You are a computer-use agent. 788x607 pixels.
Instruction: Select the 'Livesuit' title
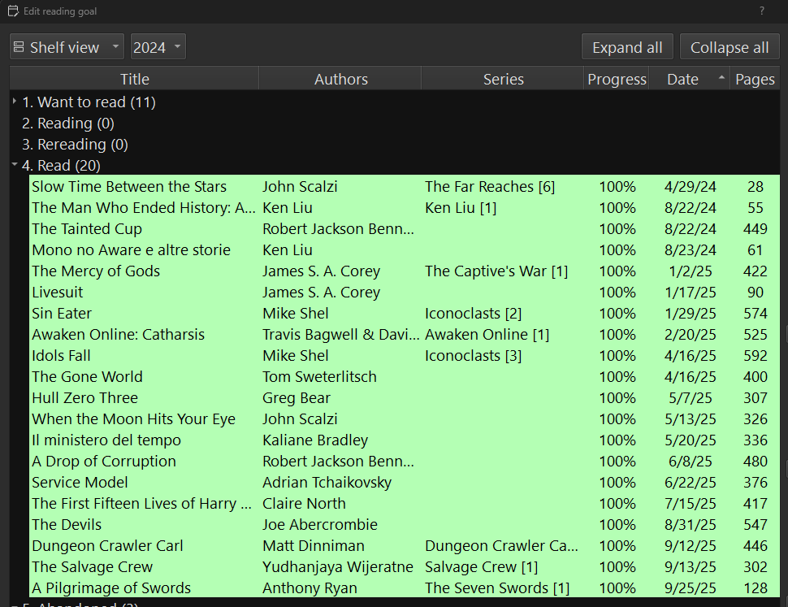[58, 292]
